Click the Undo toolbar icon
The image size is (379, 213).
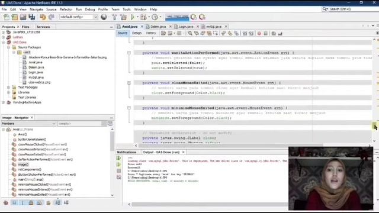tap(43, 17)
